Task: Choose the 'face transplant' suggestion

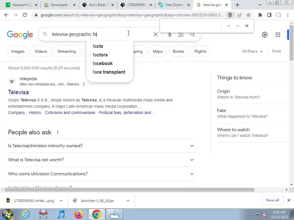Action: [110, 72]
